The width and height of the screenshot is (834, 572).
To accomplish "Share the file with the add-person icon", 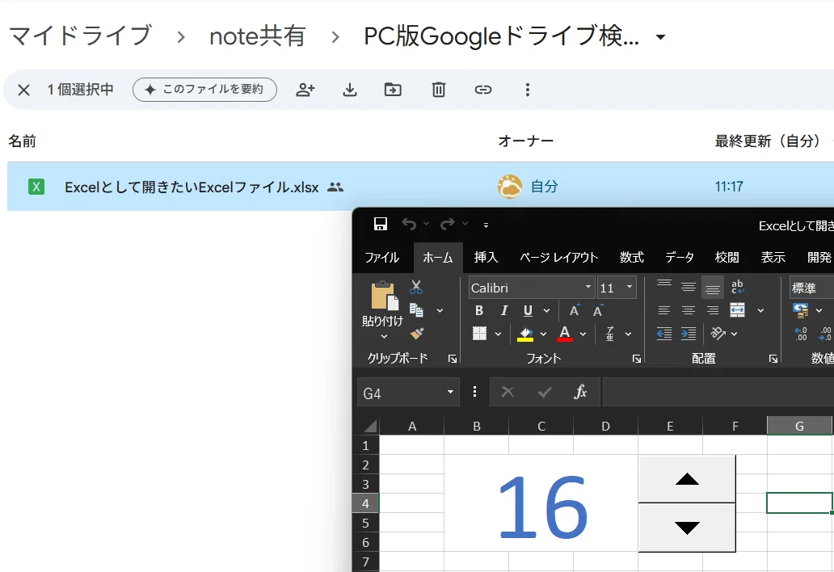I will 305,90.
